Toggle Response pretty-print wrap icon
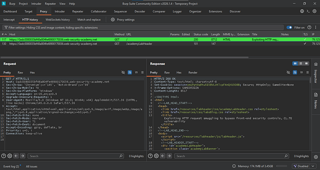Screen dimensions: 320x170 coord(295,73)
